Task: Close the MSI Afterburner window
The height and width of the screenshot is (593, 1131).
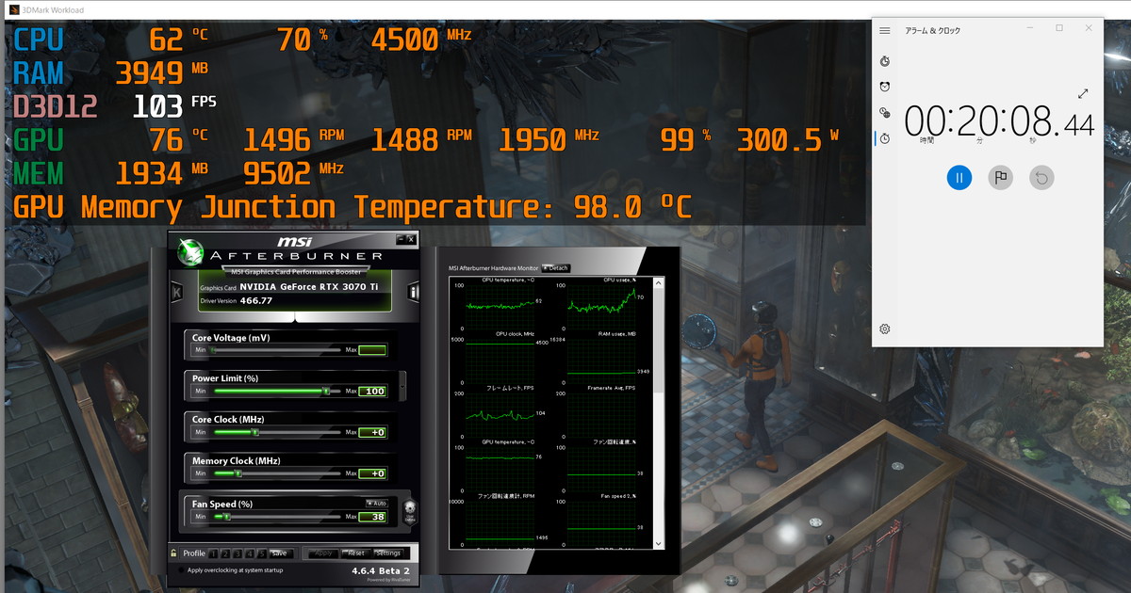Action: tap(412, 239)
